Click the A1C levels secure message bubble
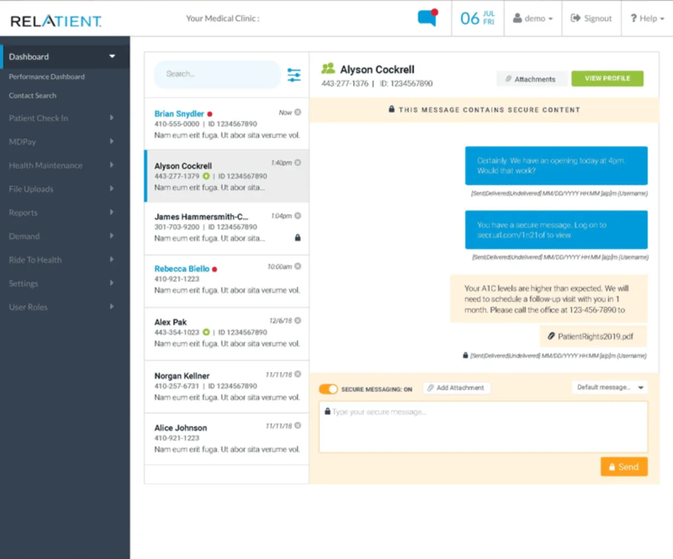The height and width of the screenshot is (559, 673). coord(549,299)
